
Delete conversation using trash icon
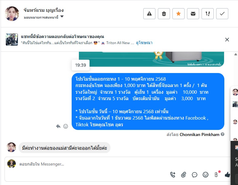click(164, 14)
